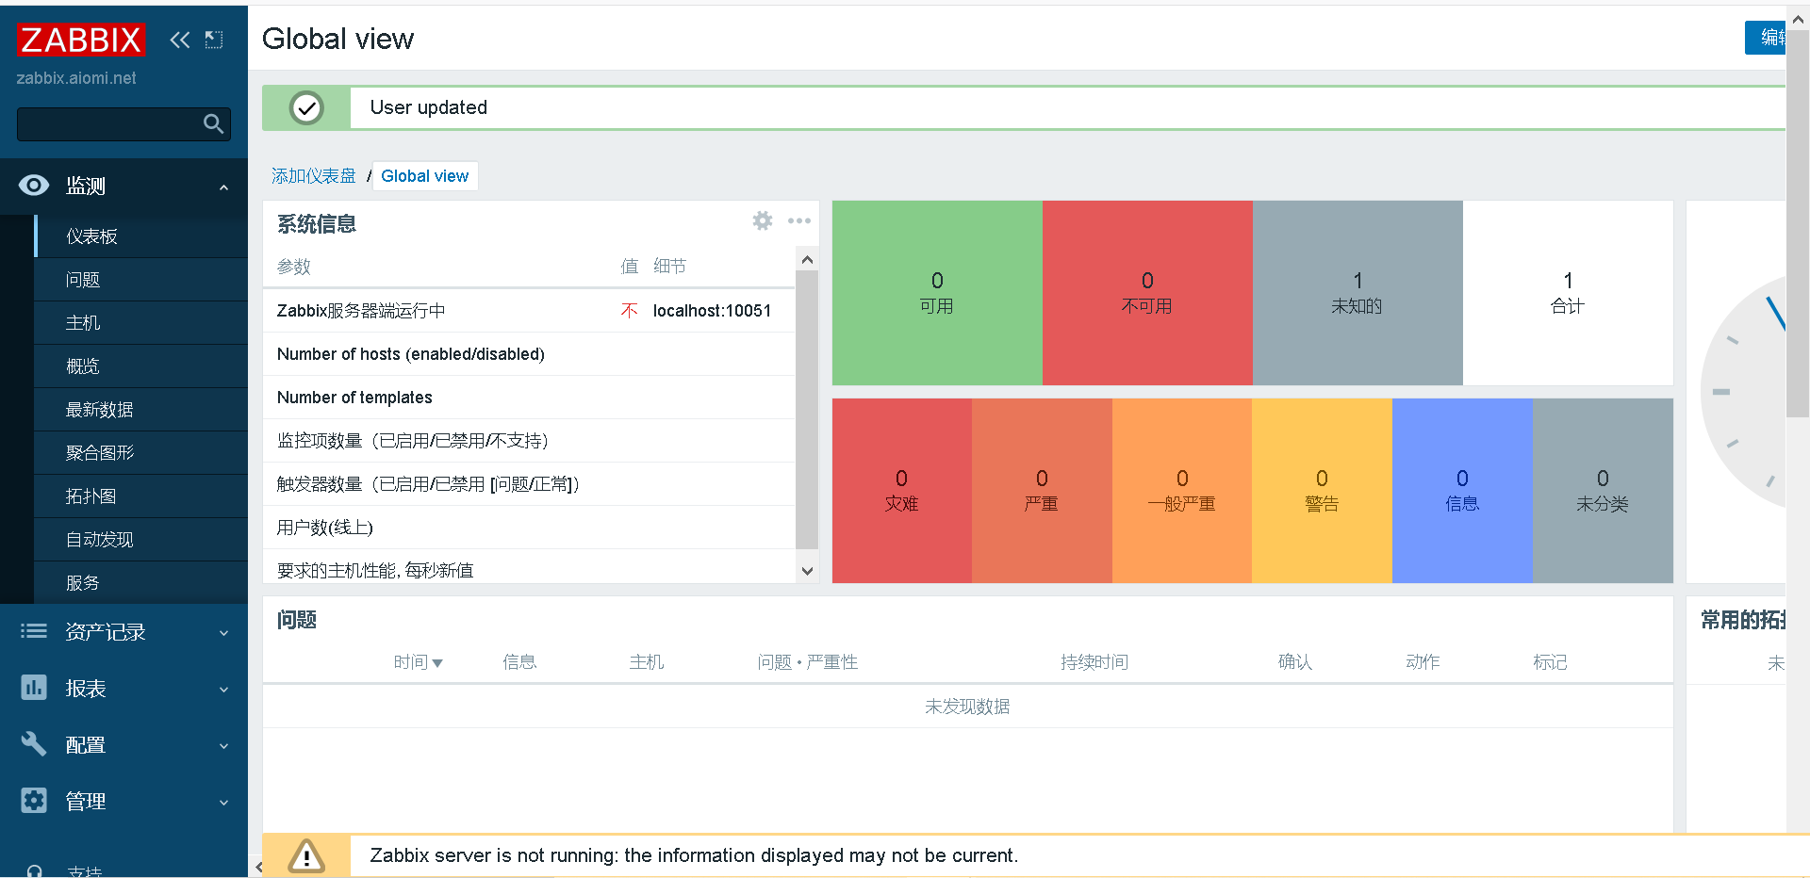Viewport: 1810px width, 878px height.
Task: Collapse the sidebar with double-chevron icon
Action: (x=179, y=40)
